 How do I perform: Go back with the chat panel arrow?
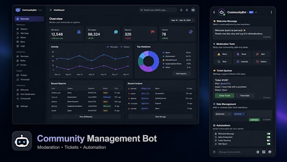[x=214, y=12]
